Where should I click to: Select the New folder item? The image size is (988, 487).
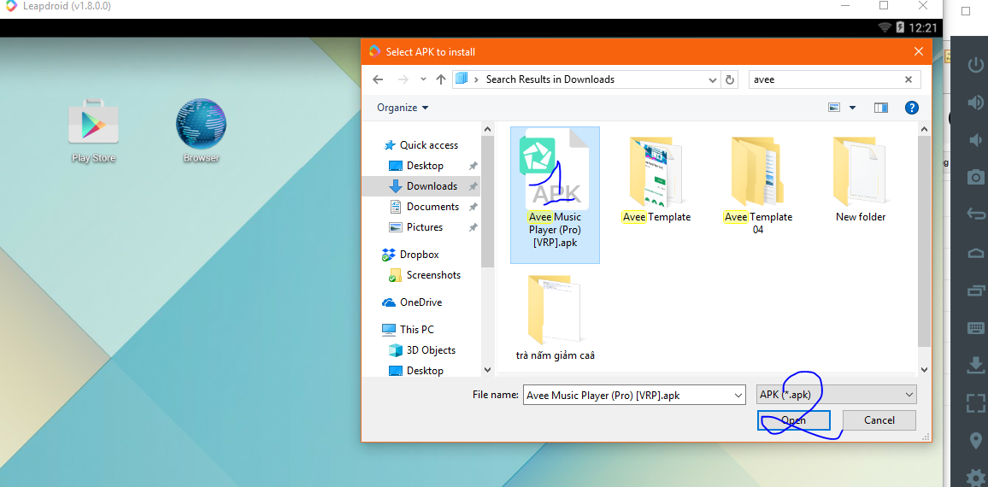click(861, 179)
